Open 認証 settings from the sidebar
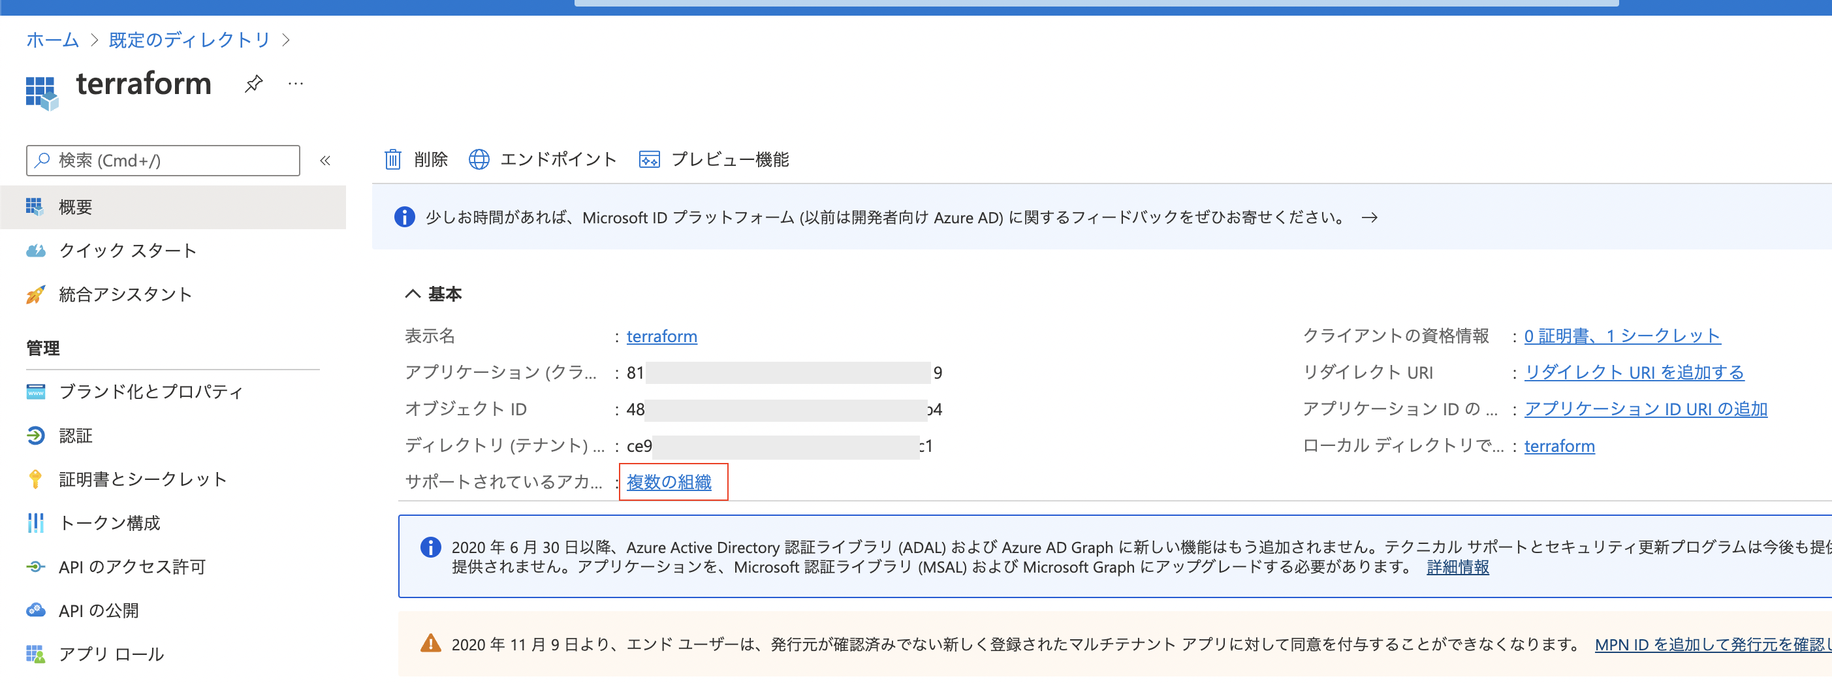The image size is (1832, 683). pos(74,436)
